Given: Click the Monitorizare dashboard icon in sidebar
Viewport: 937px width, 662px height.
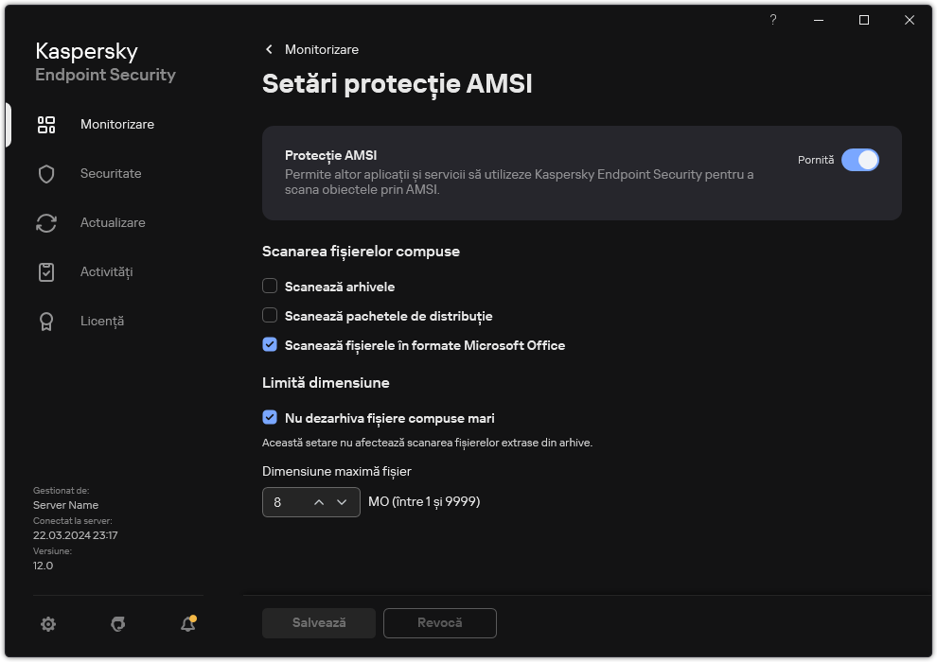Looking at the screenshot, I should point(46,125).
